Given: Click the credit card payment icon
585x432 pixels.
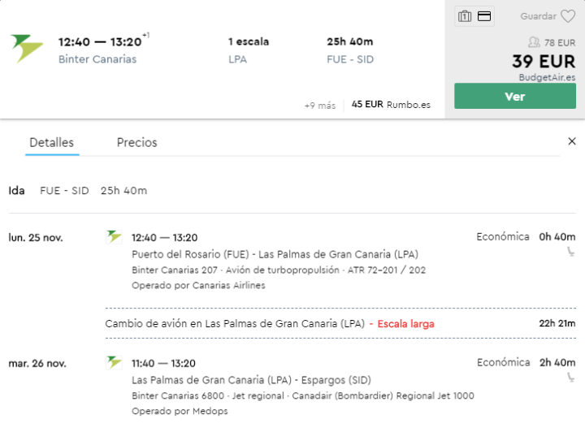Looking at the screenshot, I should (x=484, y=16).
